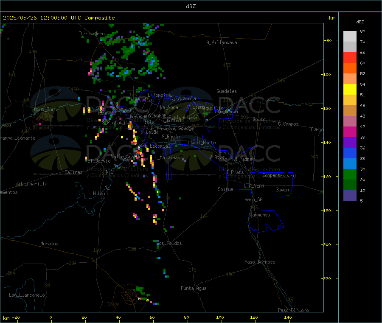382x323 pixels.
Task: Click the V_Atuel label
Action: [218, 157]
